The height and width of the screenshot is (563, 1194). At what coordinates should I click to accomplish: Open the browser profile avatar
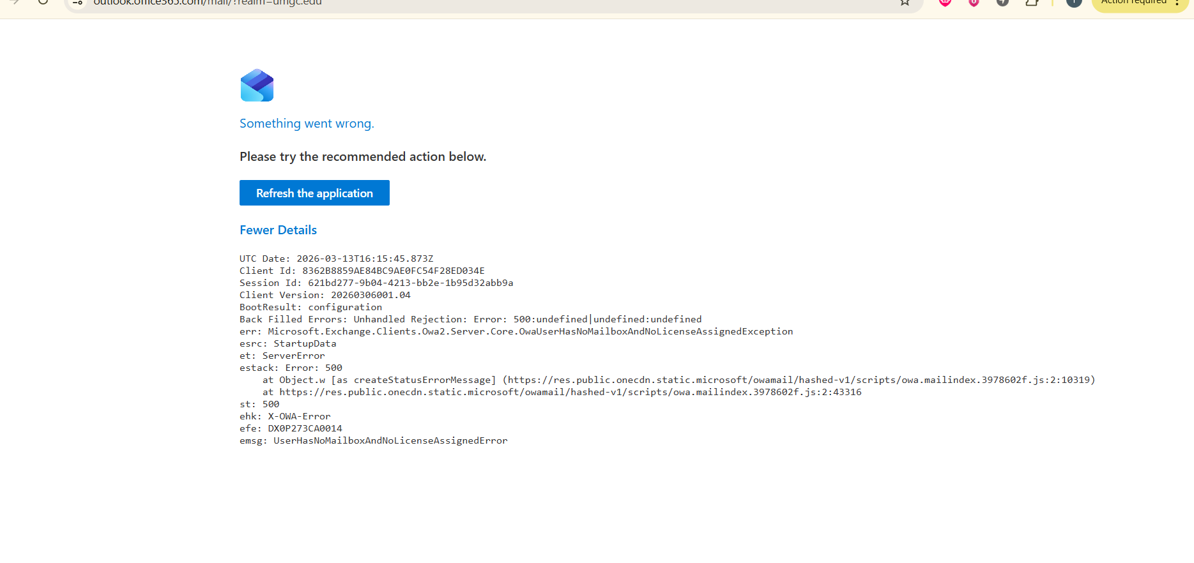click(1074, 3)
